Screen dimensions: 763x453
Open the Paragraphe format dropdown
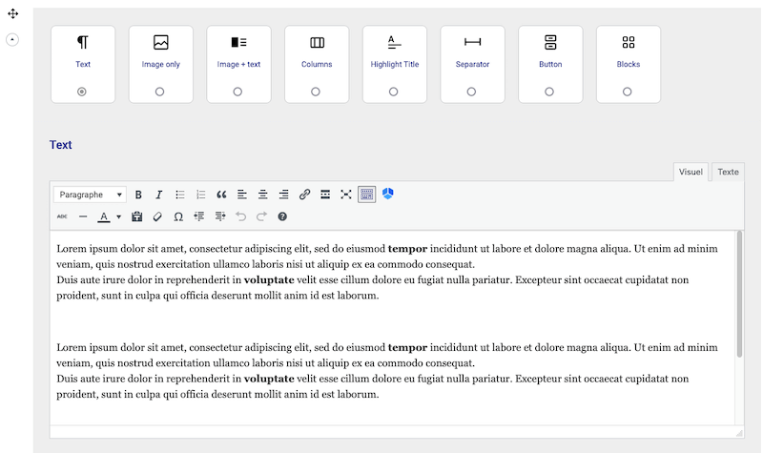(90, 195)
